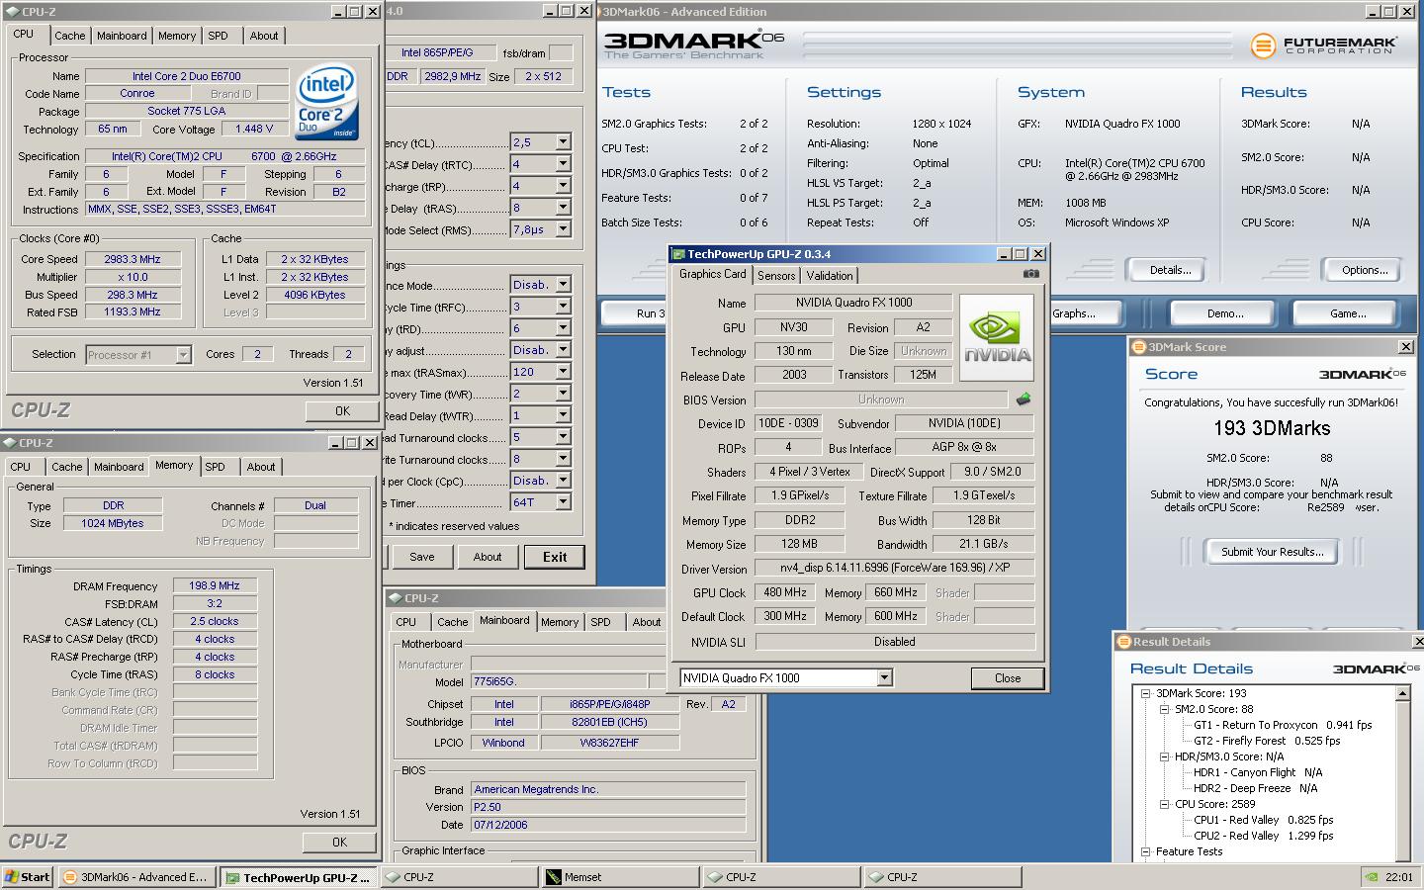Collapse the Feature Tests tree node
This screenshot has height=890, width=1424.
click(x=1145, y=851)
